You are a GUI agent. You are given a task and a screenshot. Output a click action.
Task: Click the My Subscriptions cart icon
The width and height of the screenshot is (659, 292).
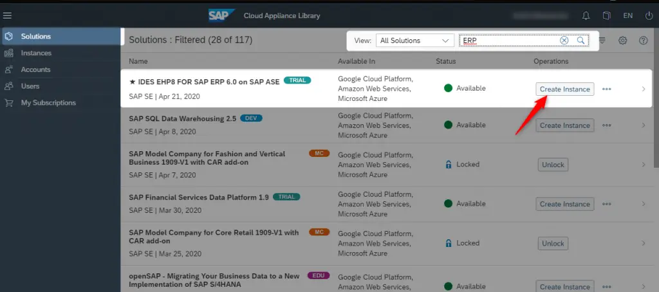pyautogui.click(x=8, y=103)
